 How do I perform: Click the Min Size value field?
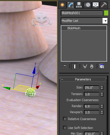[92, 133]
